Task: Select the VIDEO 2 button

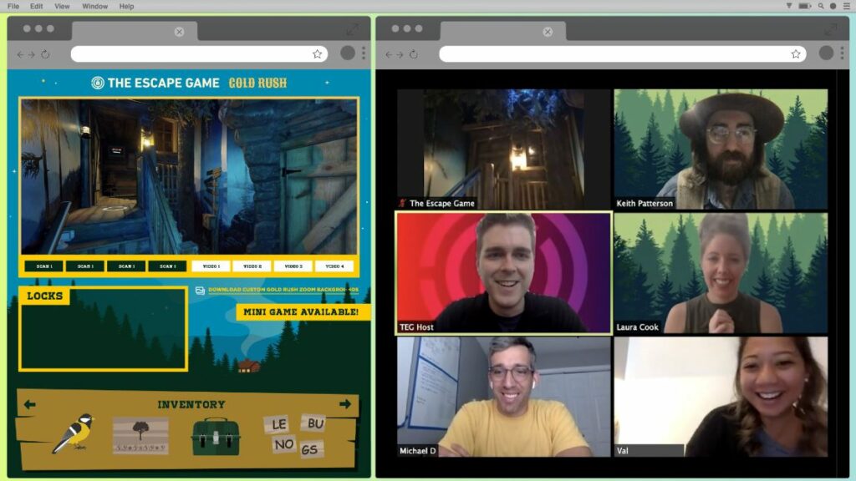Action: [252, 266]
